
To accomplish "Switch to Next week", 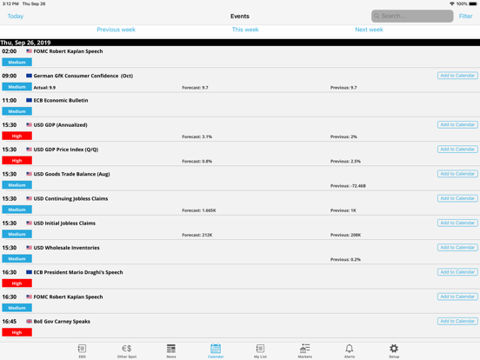I will (x=369, y=30).
